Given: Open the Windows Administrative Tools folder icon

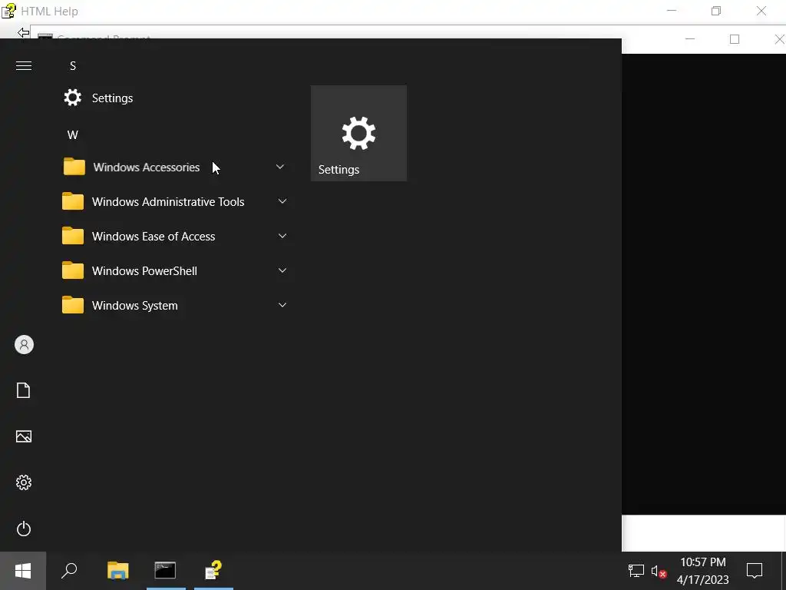Looking at the screenshot, I should click(73, 201).
